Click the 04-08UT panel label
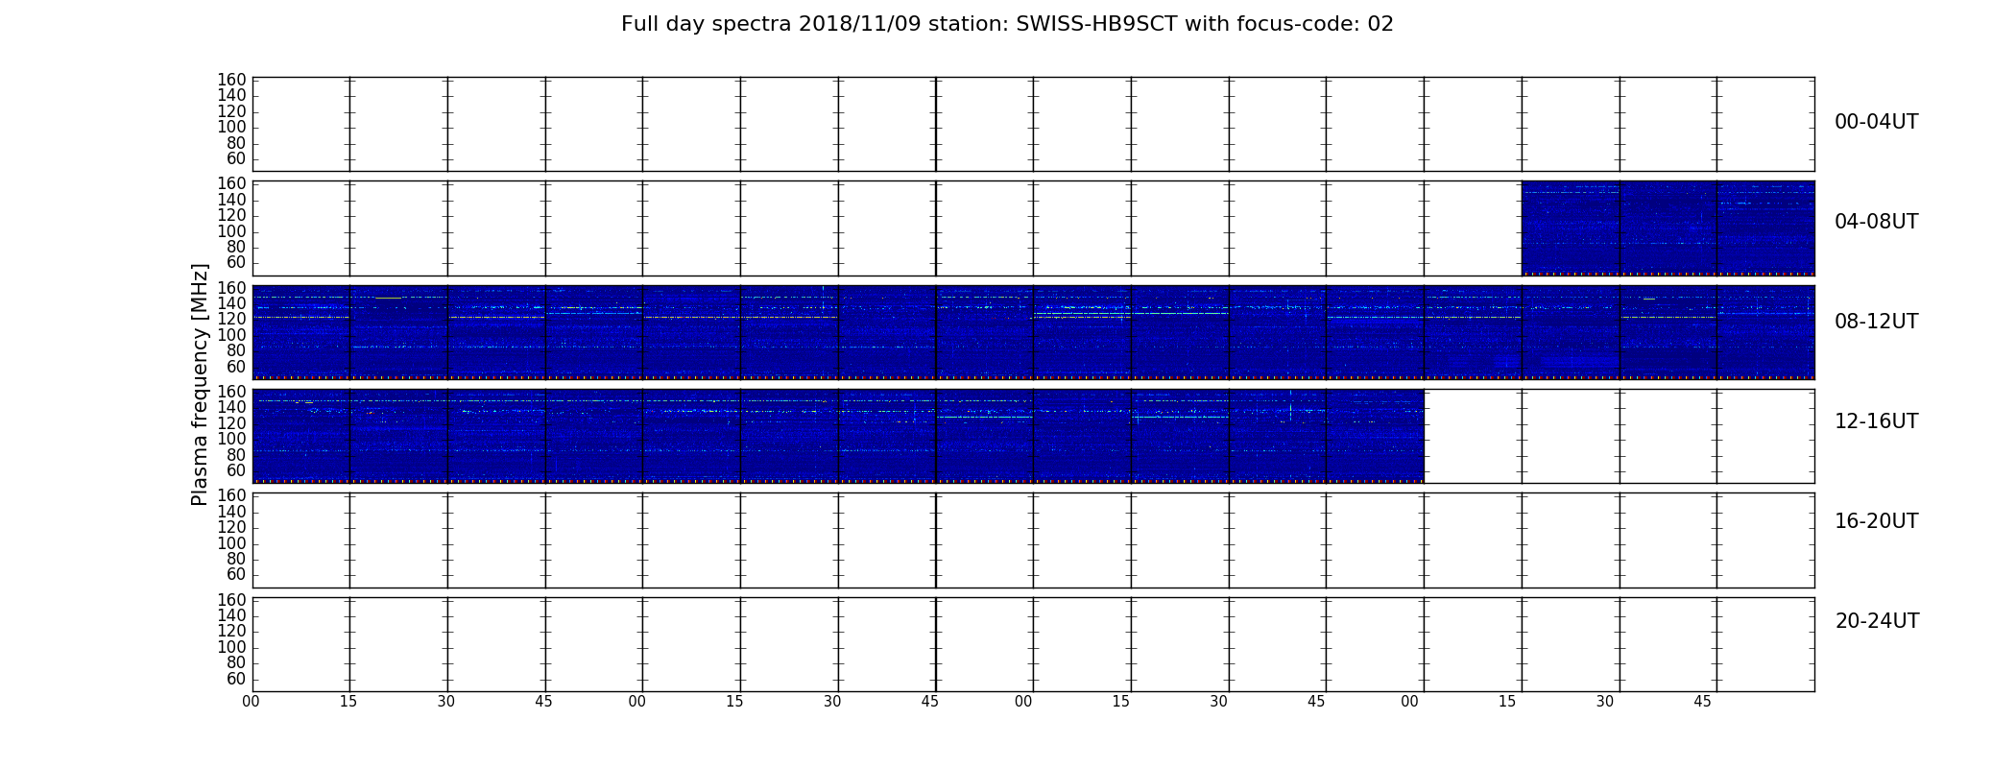This screenshot has height=768, width=2016. [x=1876, y=222]
